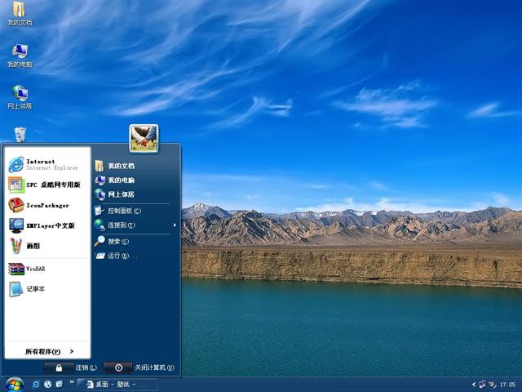The image size is (522, 392).
Task: Expand the 连接到 submenu arrow
Action: (175, 225)
